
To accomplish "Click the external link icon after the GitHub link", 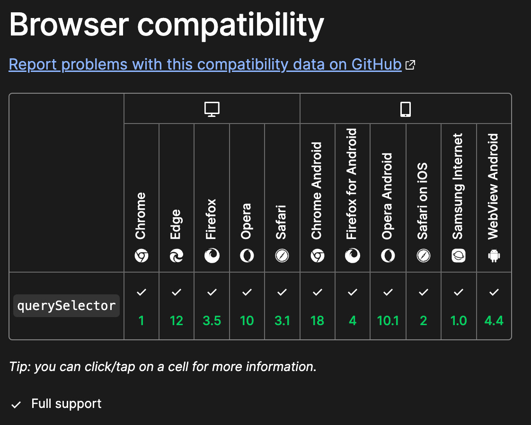I will tap(410, 64).
